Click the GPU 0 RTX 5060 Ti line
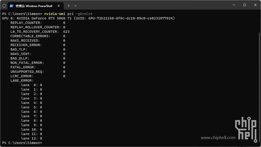This screenshot has height=147, width=261. (x=89, y=18)
